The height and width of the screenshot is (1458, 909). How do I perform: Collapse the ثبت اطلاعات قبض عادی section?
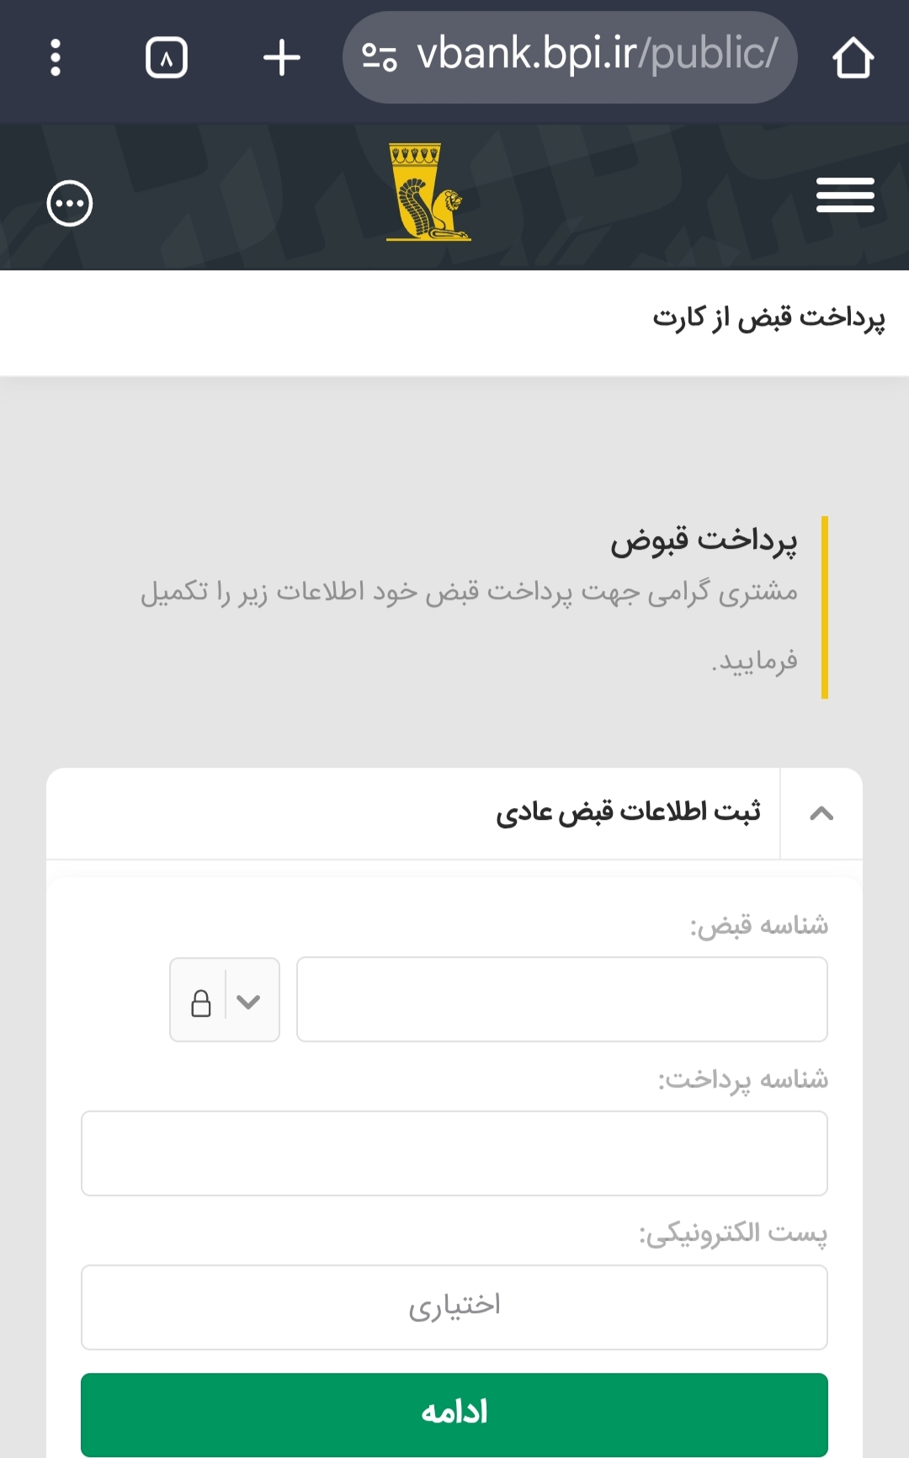[x=822, y=813]
